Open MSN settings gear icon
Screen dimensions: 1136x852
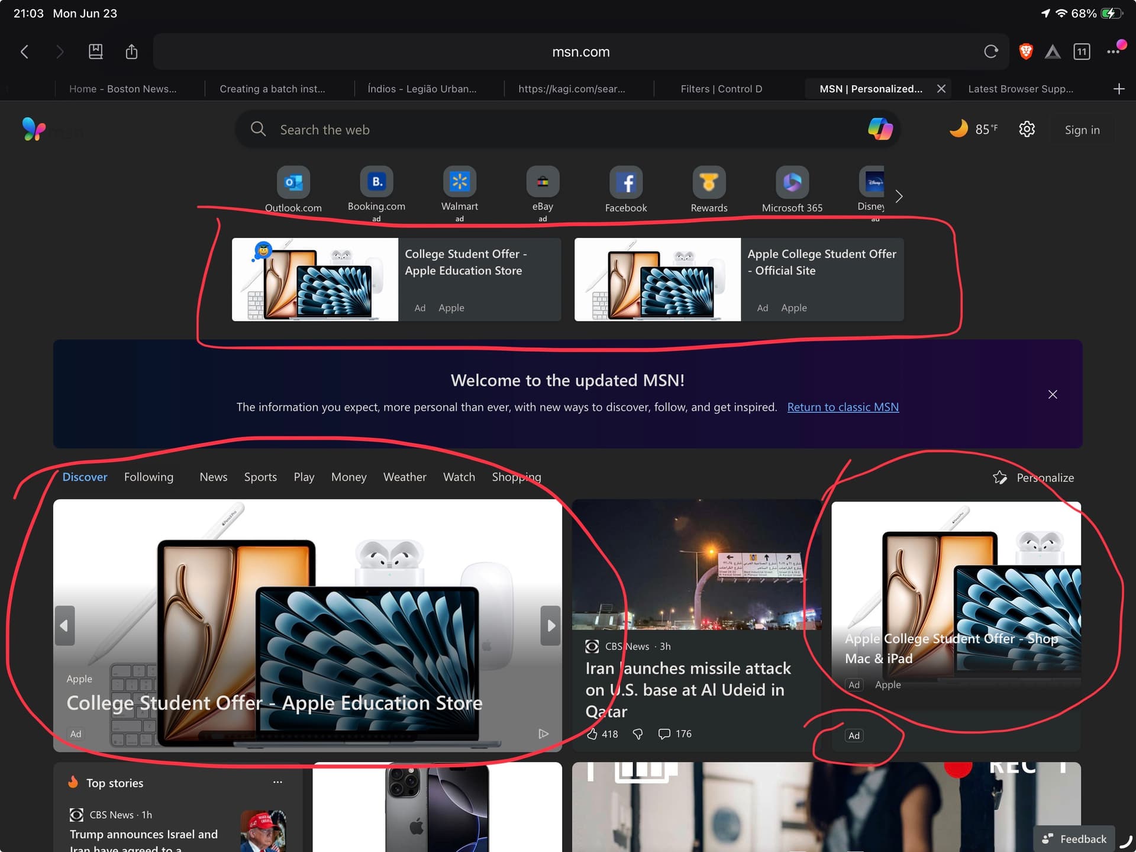[x=1027, y=129]
